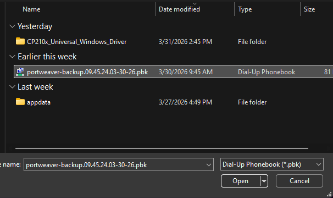The height and width of the screenshot is (198, 333).
Task: Open the split arrow beside Open button
Action: point(264,181)
